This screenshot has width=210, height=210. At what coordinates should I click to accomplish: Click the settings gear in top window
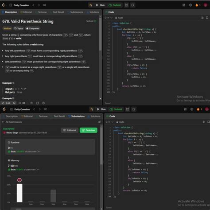[191, 5]
